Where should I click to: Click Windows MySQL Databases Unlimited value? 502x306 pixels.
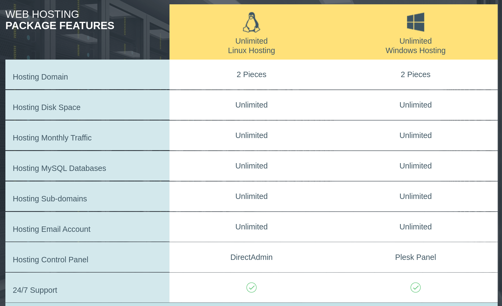[x=415, y=166]
